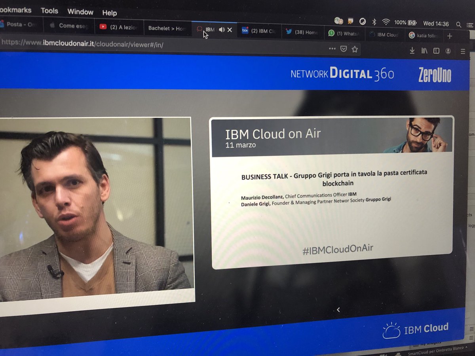
Task: Open the page actions ellipsis in address bar
Action: 332,49
